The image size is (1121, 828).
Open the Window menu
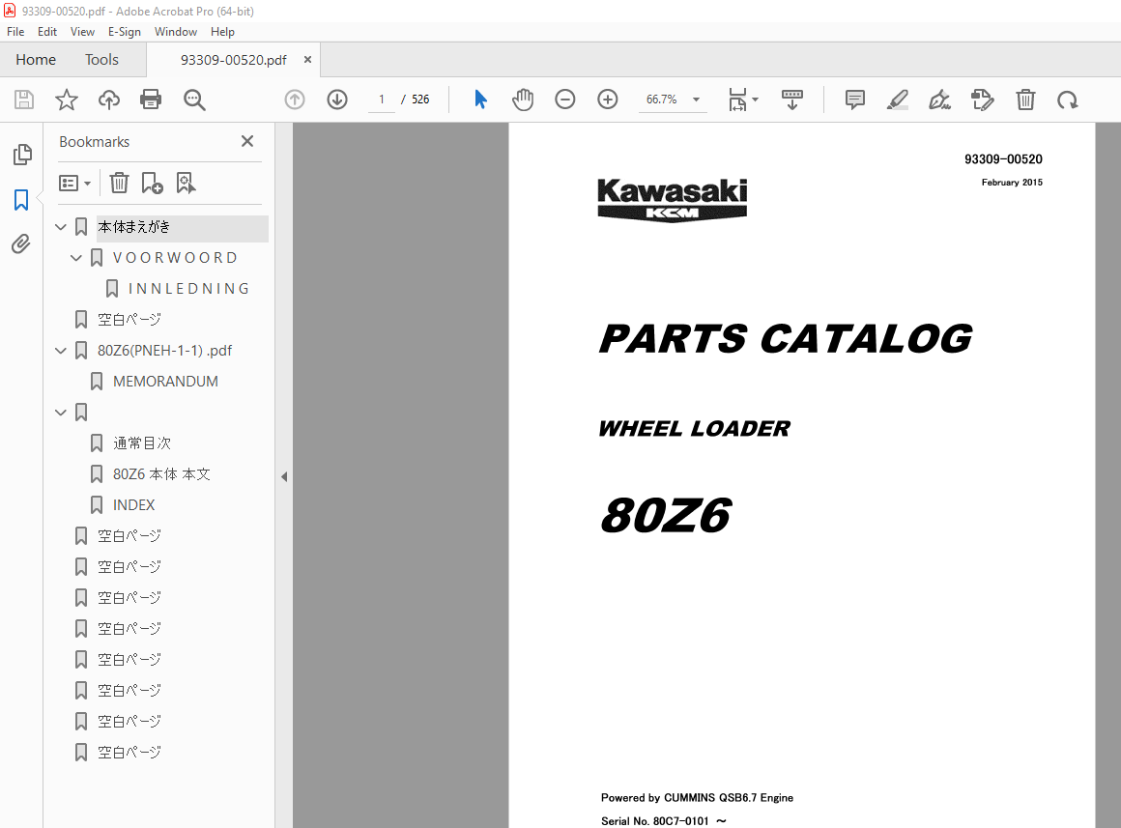pos(176,32)
